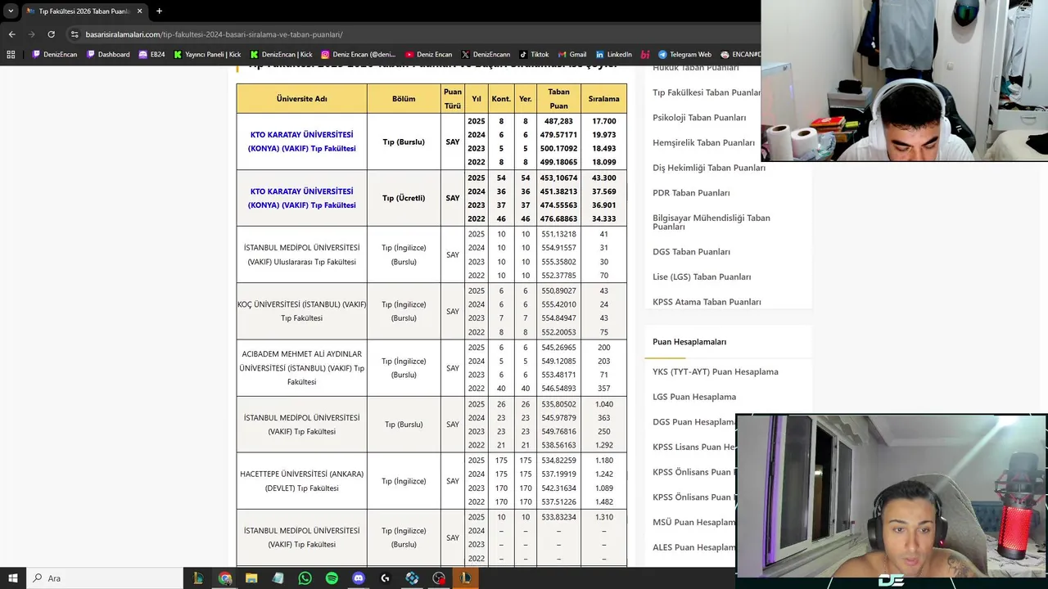Click the 551,13218 taban puan value
This screenshot has height=589, width=1048.
(558, 234)
